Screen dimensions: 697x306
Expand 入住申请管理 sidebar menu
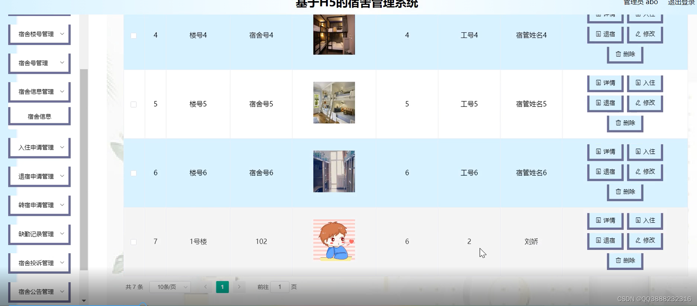(40, 147)
